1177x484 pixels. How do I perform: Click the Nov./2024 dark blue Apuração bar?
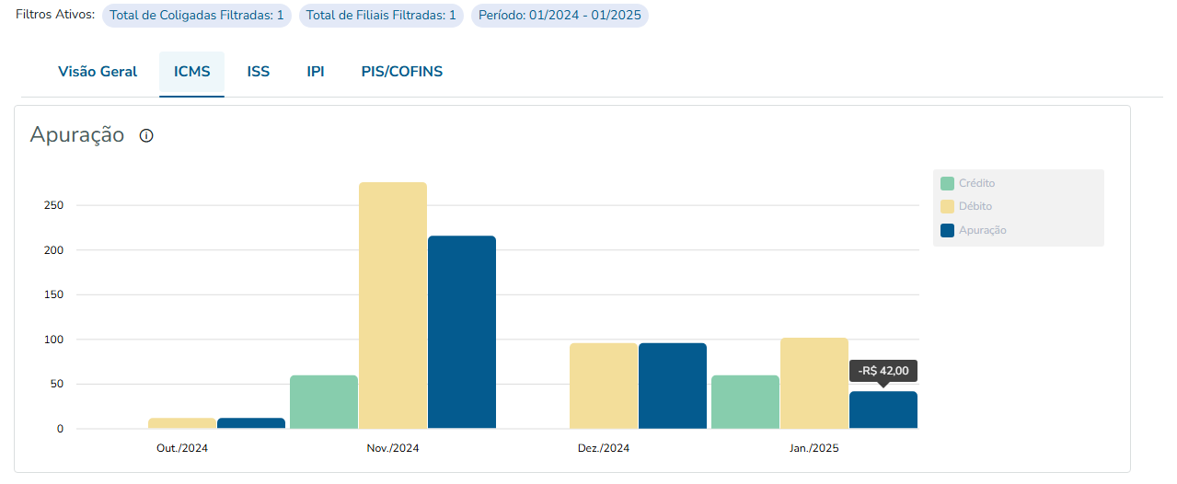click(462, 332)
